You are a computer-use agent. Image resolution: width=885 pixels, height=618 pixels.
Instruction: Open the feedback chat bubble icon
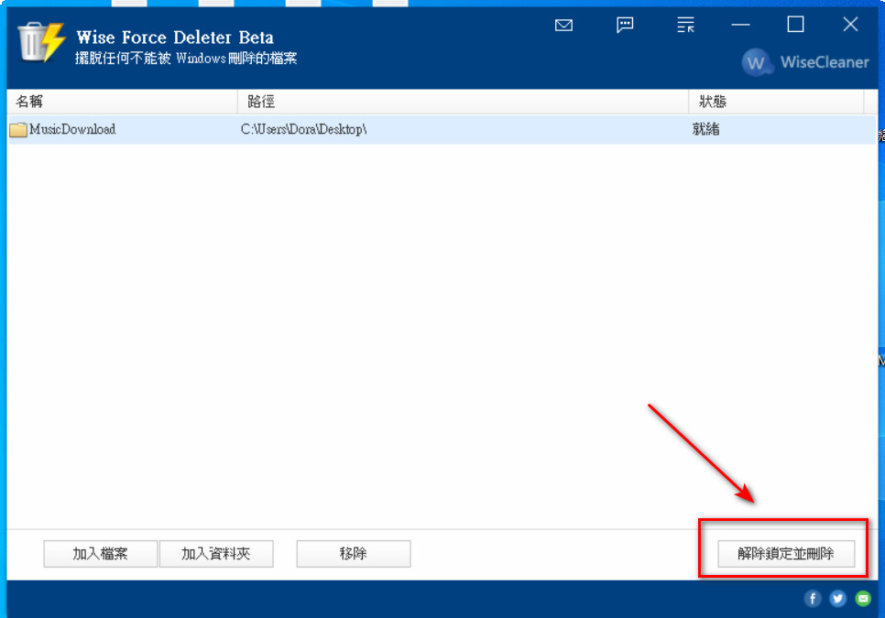click(x=625, y=26)
